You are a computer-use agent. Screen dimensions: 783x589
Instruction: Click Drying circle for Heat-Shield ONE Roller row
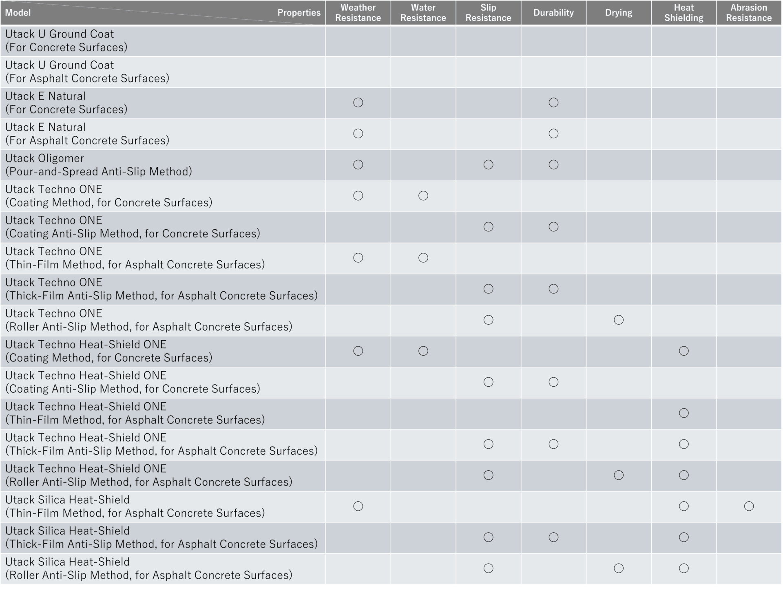[619, 475]
